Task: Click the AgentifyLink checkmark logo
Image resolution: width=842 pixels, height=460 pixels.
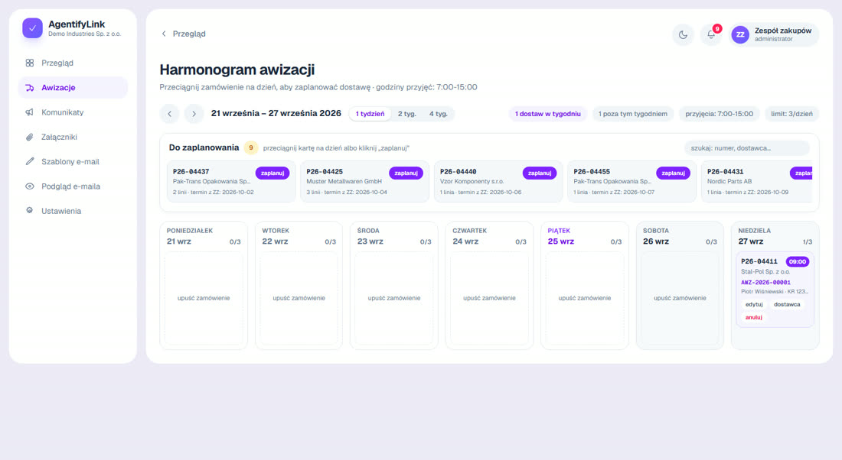Action: pos(32,28)
